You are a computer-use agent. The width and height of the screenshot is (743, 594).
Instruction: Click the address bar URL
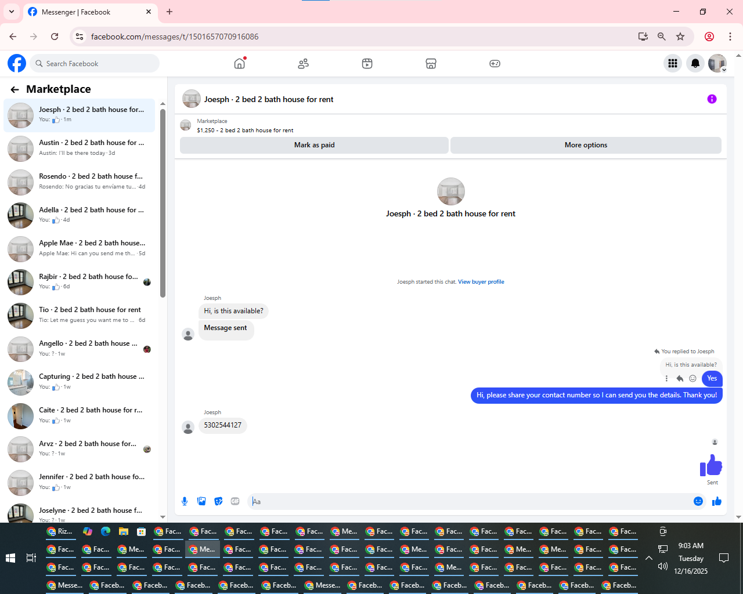[175, 37]
